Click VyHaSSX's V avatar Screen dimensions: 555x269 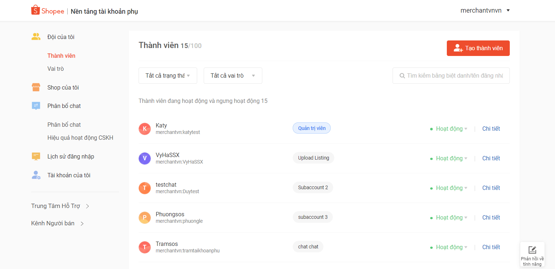click(145, 159)
